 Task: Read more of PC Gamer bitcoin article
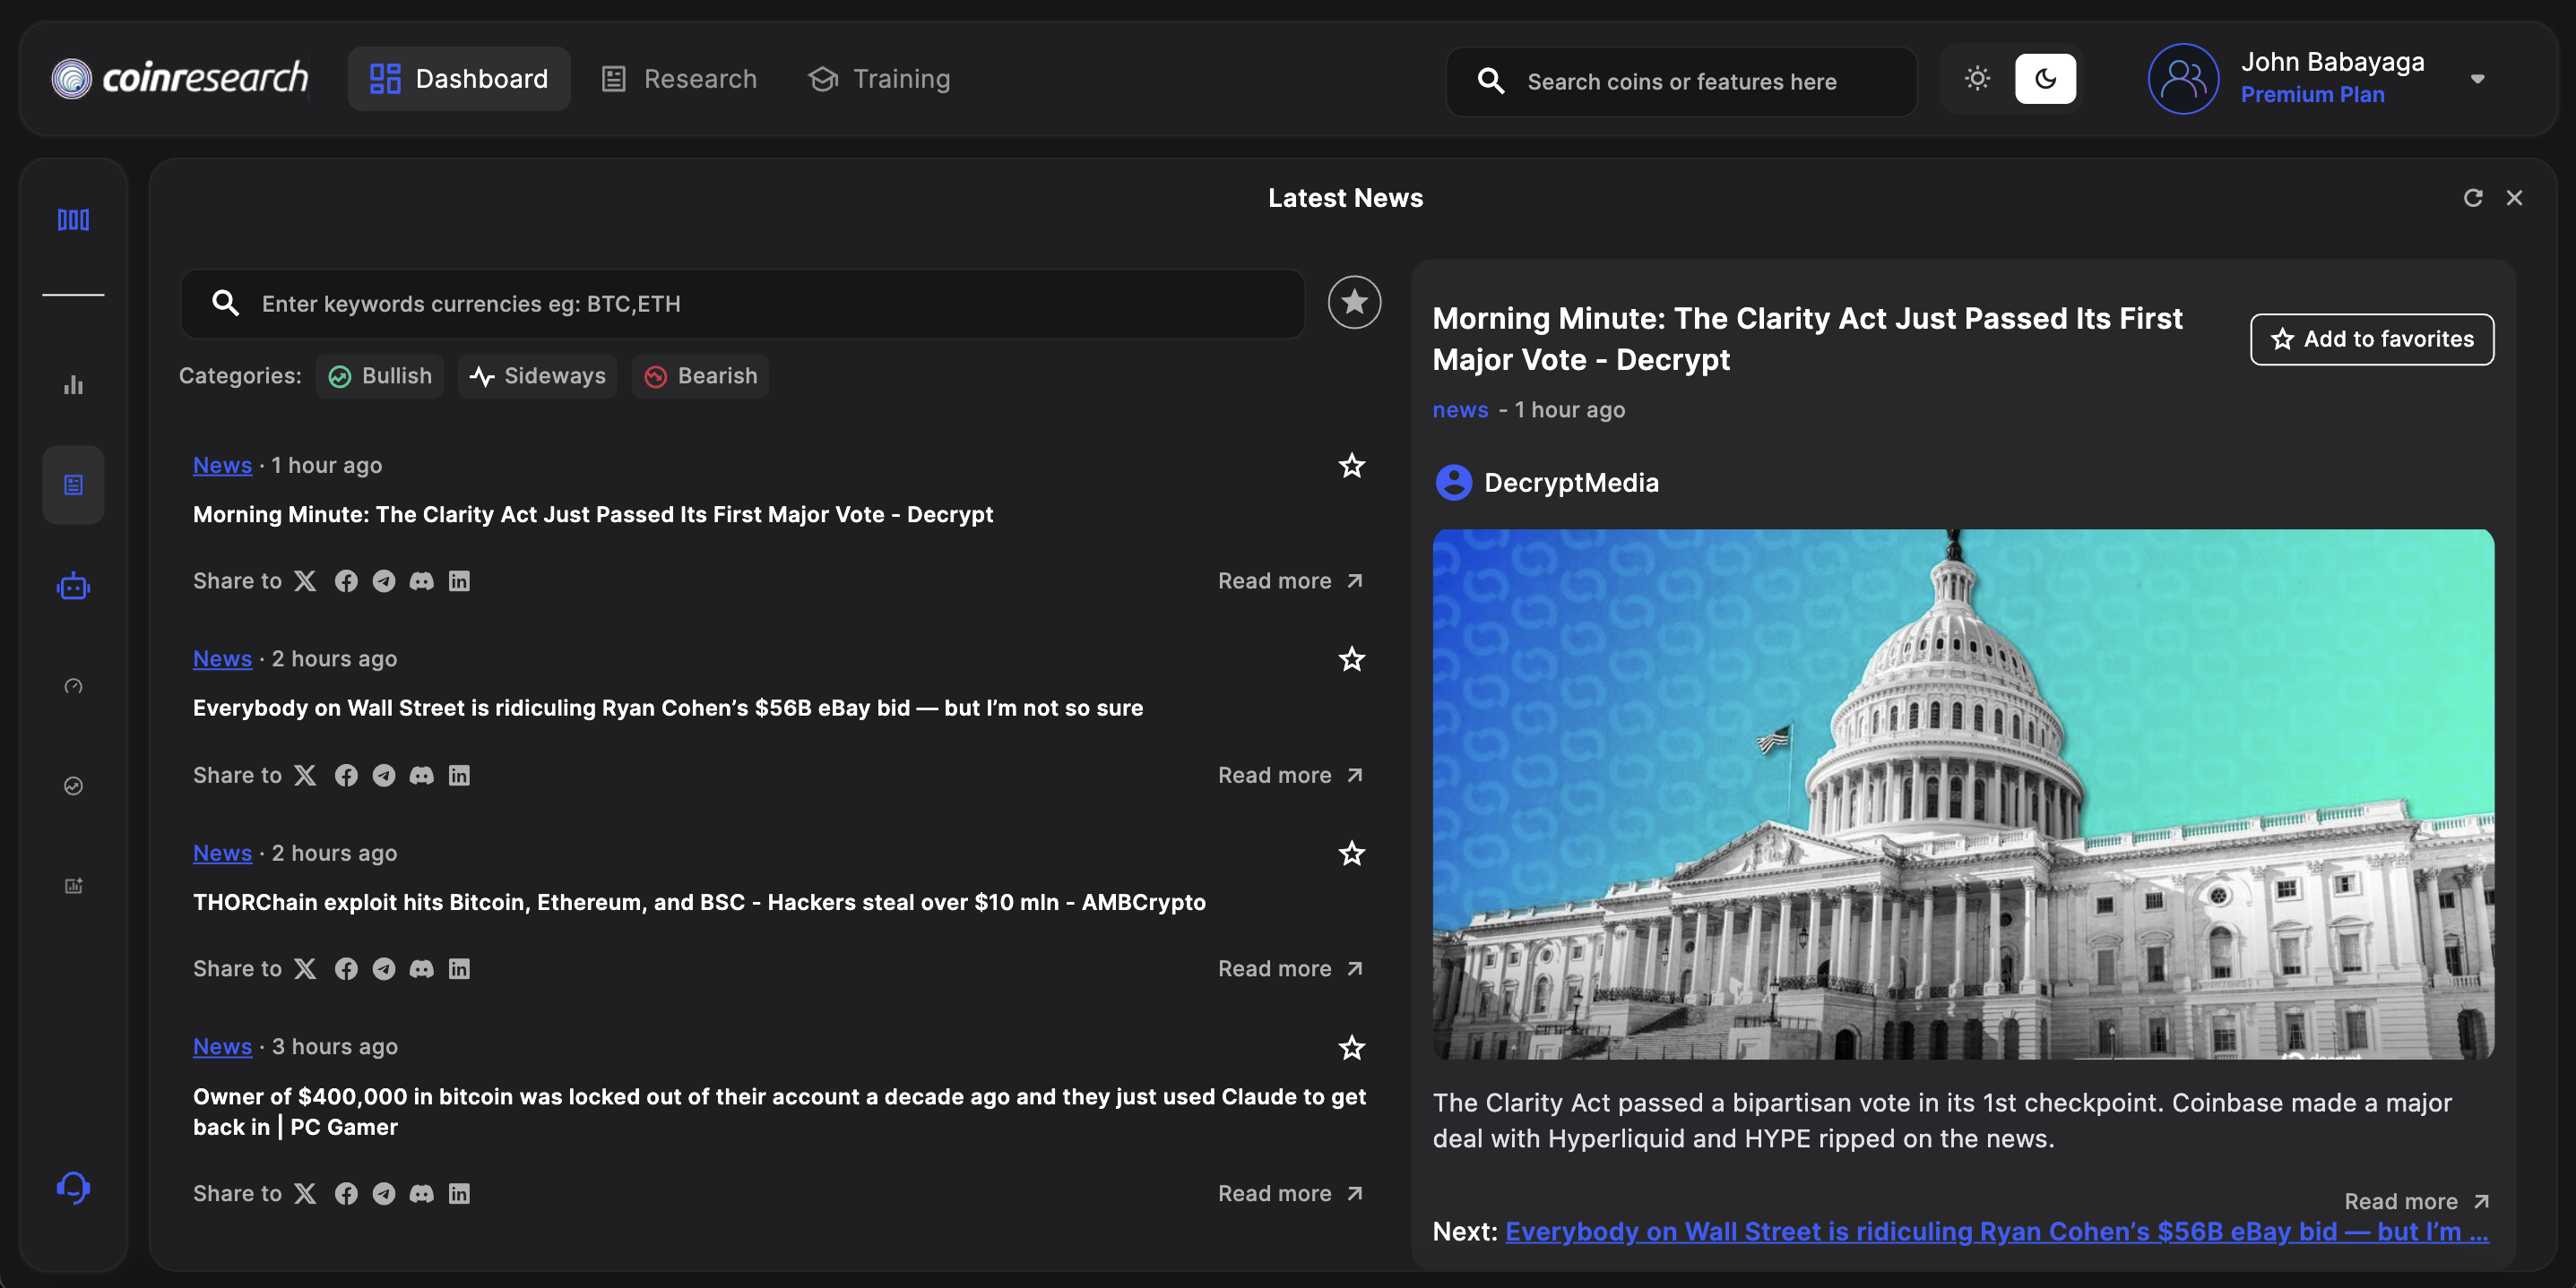[1291, 1193]
